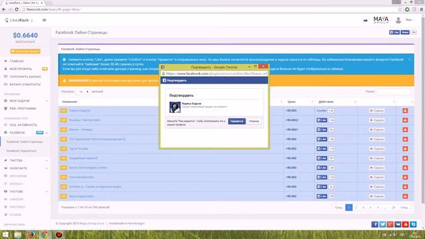Open the records-per-page dropdown
The width and height of the screenshot is (425, 239).
click(x=83, y=92)
